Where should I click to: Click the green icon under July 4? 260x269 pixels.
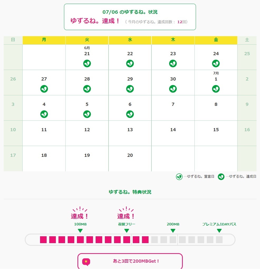[x=44, y=114]
